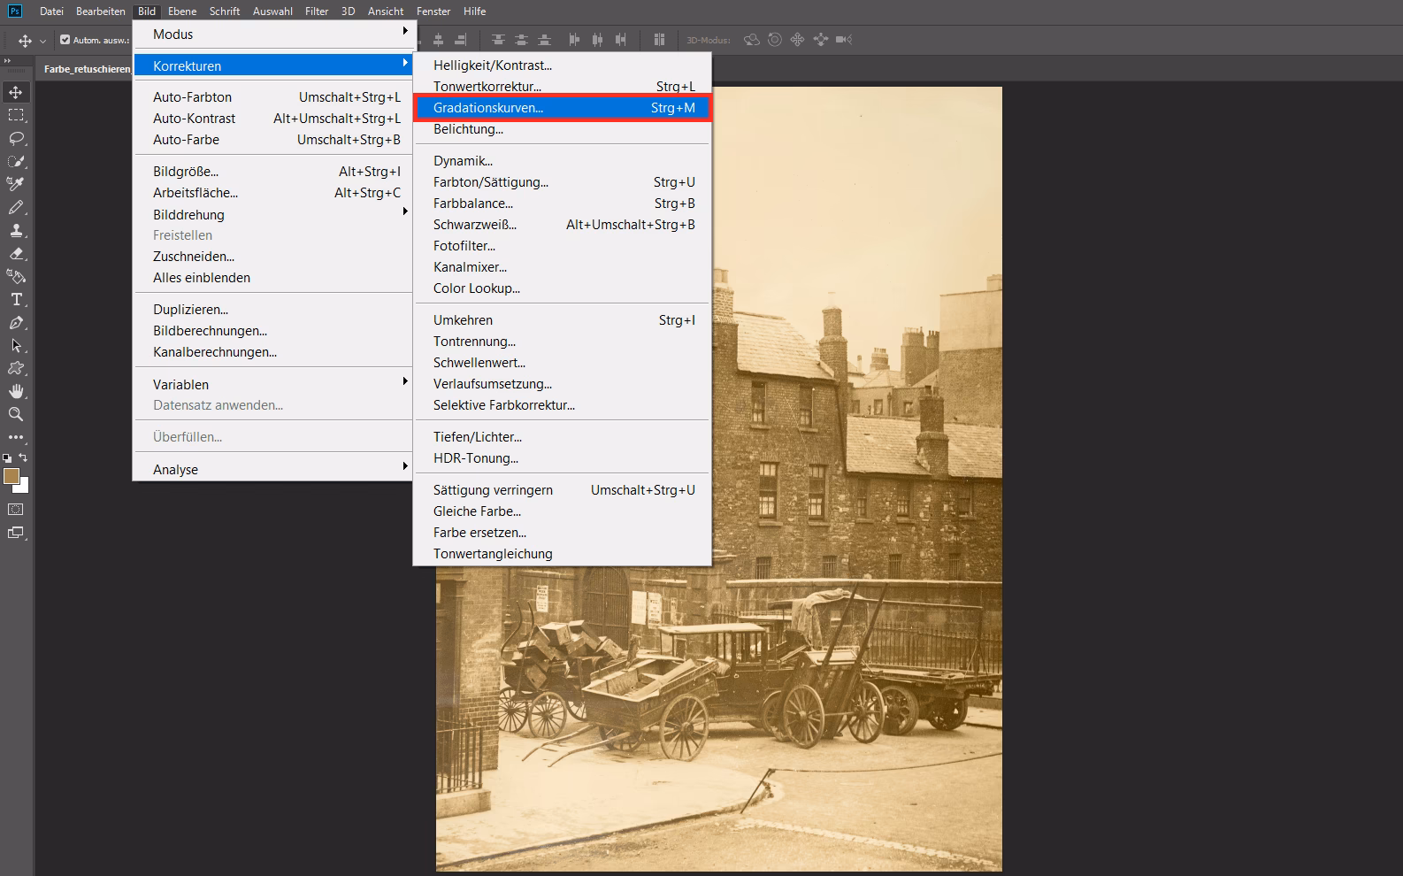Image resolution: width=1403 pixels, height=876 pixels.
Task: Toggle the Autom. ausw. checkbox
Action: 65,40
